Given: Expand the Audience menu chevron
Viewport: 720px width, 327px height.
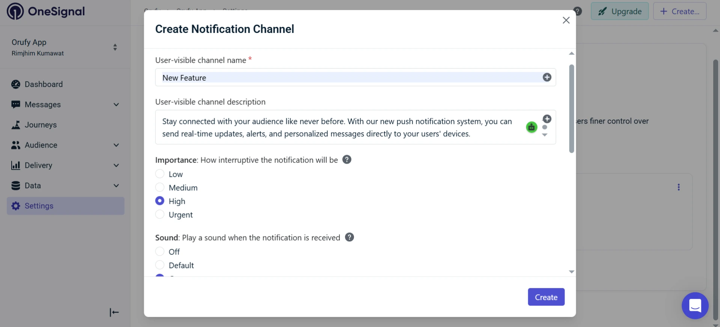Looking at the screenshot, I should (x=116, y=145).
